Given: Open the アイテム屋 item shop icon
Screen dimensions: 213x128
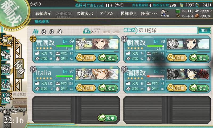Looking at the screenshot, I should [x=165, y=13].
